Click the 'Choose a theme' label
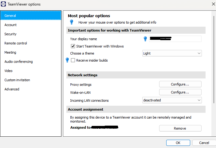The width and height of the screenshot is (216, 148). (x=82, y=53)
